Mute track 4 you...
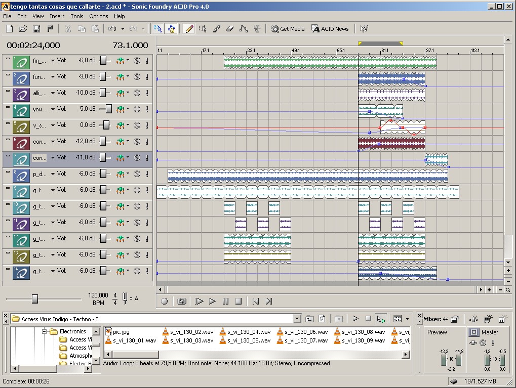The image size is (516, 388). [x=137, y=109]
